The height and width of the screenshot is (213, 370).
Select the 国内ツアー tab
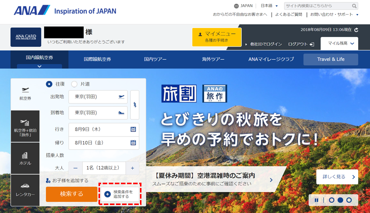(x=155, y=59)
